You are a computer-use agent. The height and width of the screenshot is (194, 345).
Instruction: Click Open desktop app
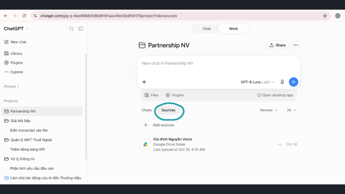click(275, 95)
